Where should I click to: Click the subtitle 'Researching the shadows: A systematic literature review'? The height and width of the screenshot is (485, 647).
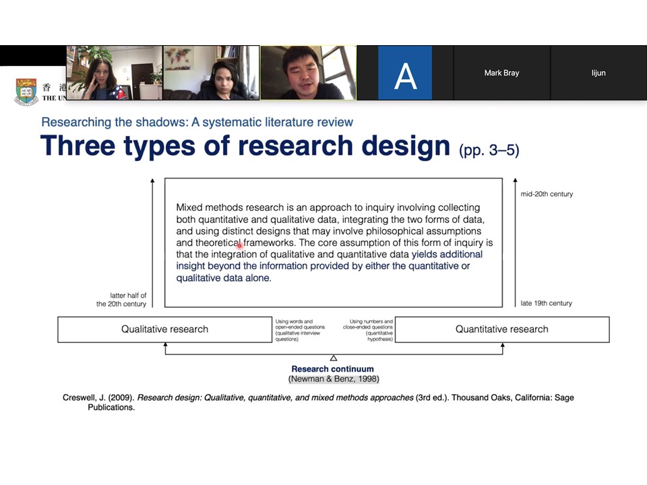[x=197, y=122]
